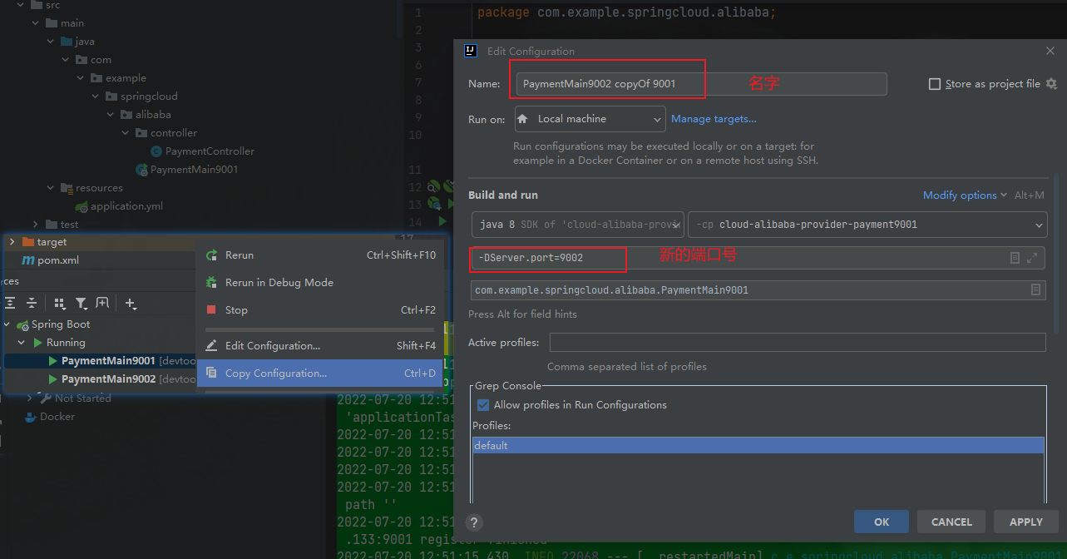Open the classpath module dropdown

(x=867, y=225)
